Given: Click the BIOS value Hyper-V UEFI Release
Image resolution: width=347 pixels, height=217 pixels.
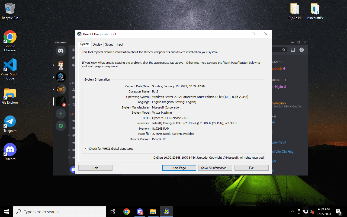Looking at the screenshot, I should coord(170,118).
